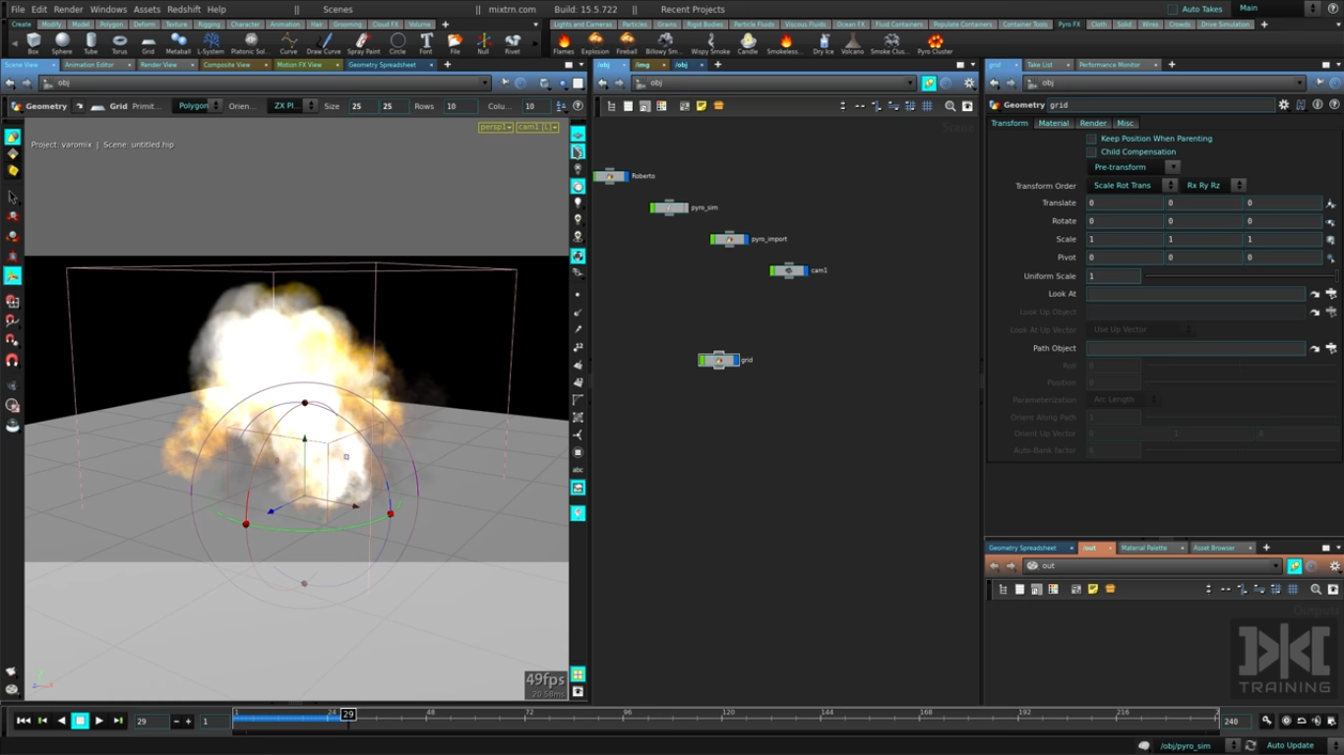Screen dimensions: 1344x755
Task: Toggle the Child Compensation checkbox
Action: [x=1091, y=152]
